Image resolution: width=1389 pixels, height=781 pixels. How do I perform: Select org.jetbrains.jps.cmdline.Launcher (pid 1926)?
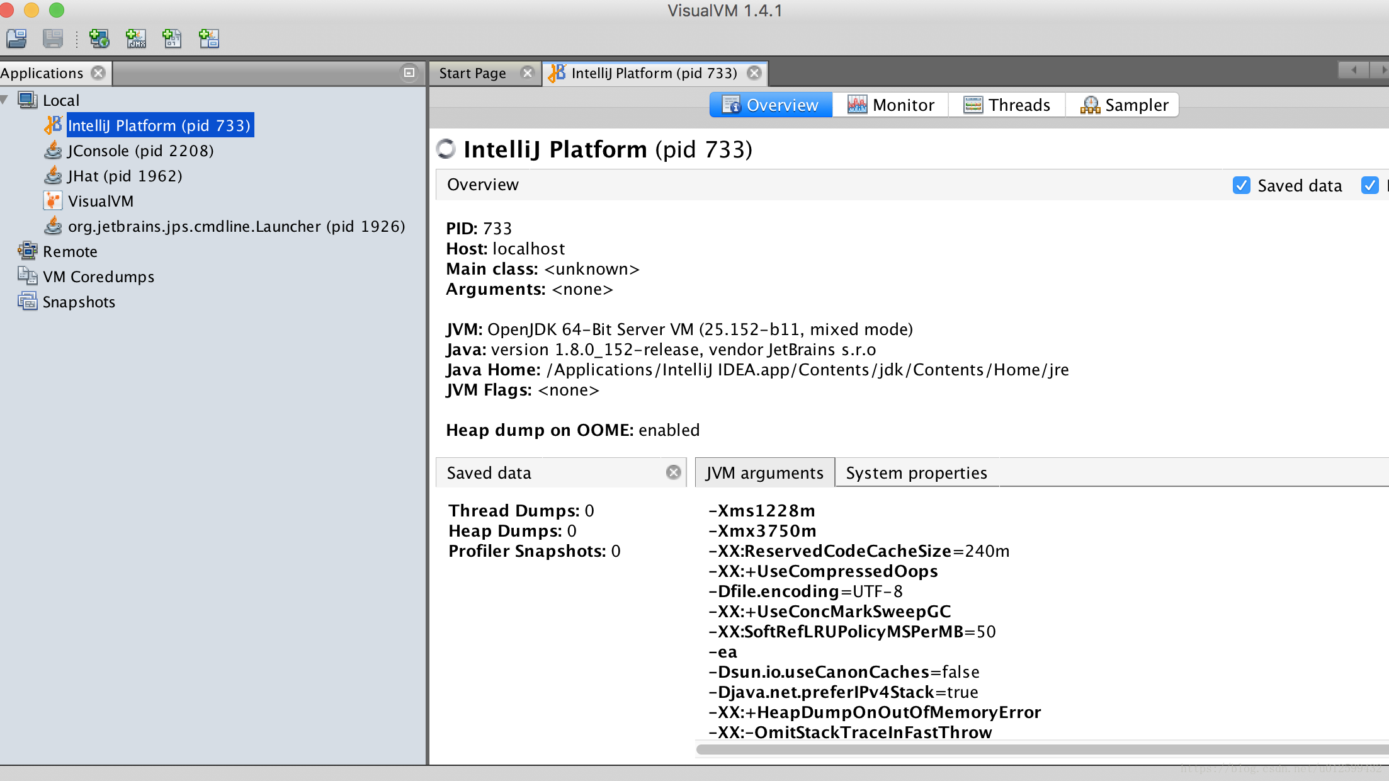click(x=236, y=226)
